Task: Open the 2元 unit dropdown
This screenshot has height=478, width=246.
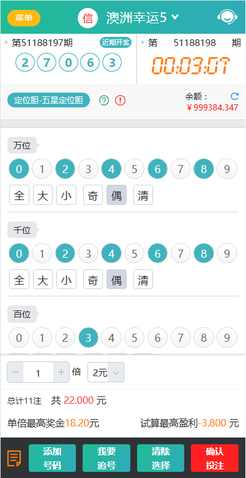Action: 106,372
